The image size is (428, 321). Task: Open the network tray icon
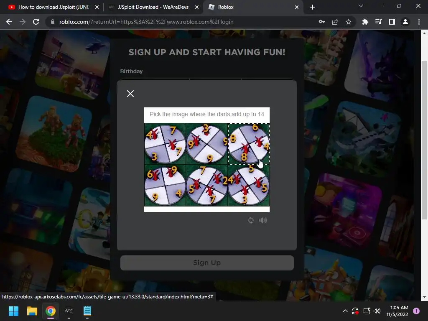tap(367, 311)
